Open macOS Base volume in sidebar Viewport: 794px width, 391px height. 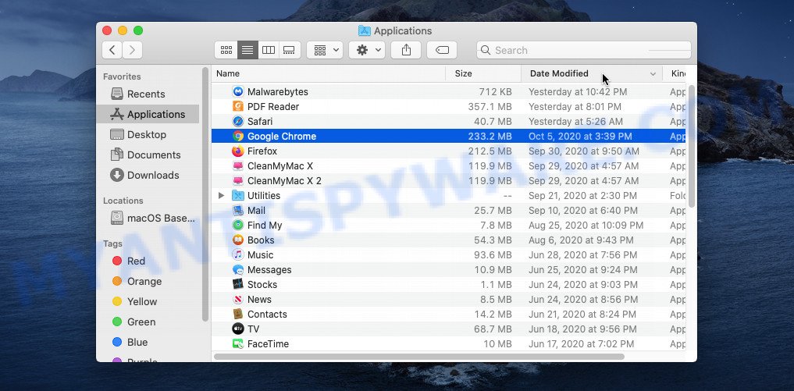(x=148, y=219)
